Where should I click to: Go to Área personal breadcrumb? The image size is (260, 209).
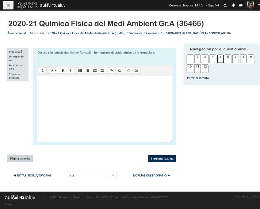coord(17,33)
